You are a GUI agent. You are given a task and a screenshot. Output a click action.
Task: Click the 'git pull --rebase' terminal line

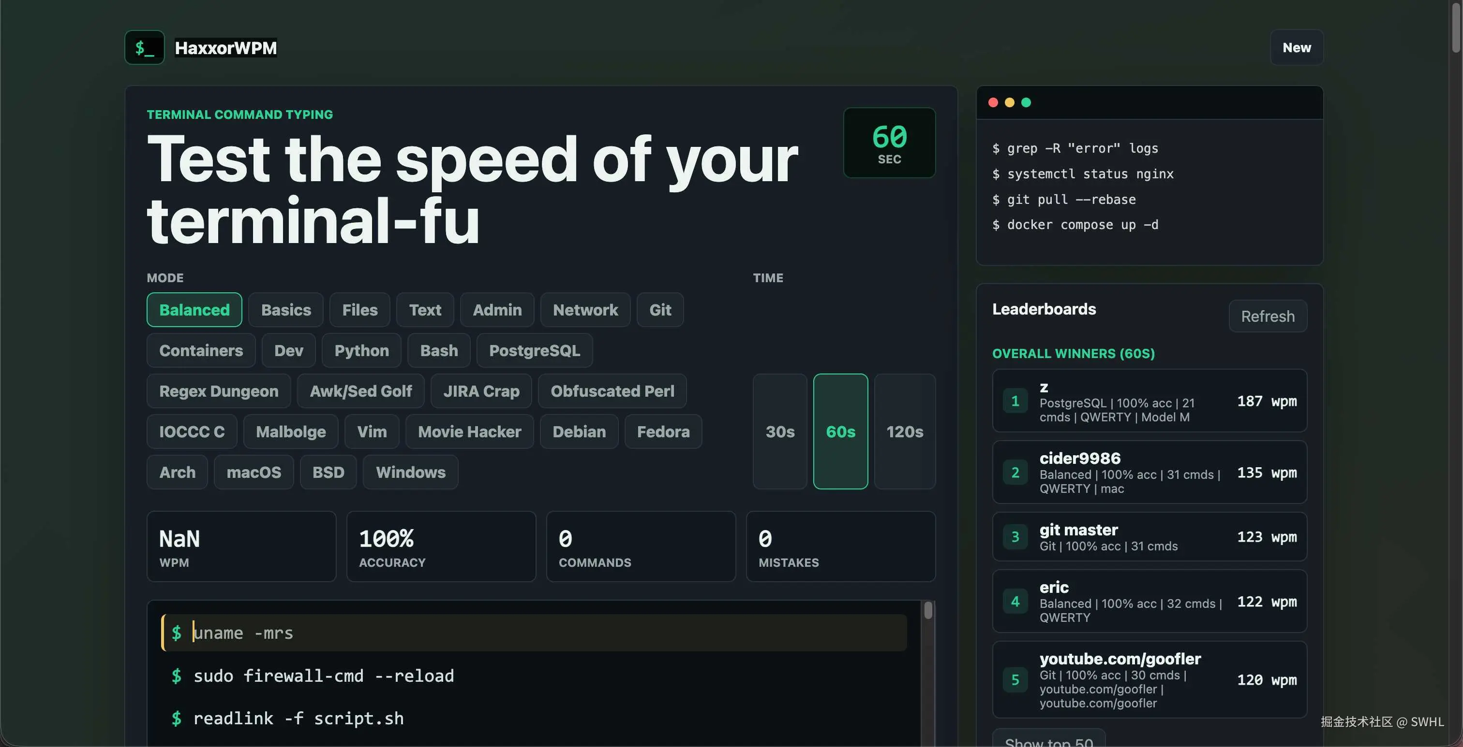tap(1064, 200)
